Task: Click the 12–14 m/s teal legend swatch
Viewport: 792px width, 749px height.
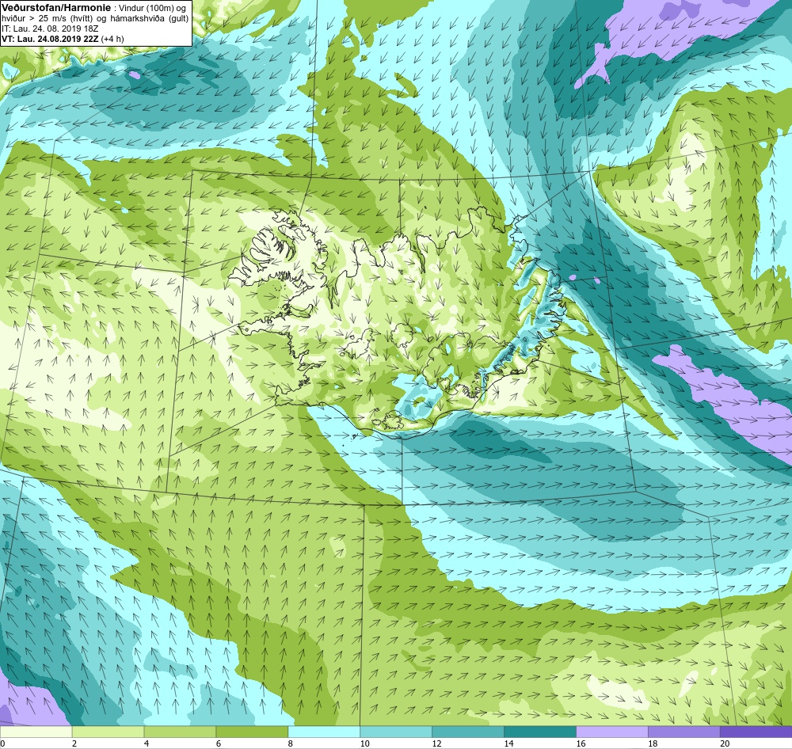Action: [468, 732]
